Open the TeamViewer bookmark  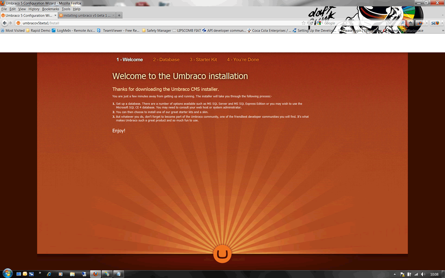click(118, 30)
